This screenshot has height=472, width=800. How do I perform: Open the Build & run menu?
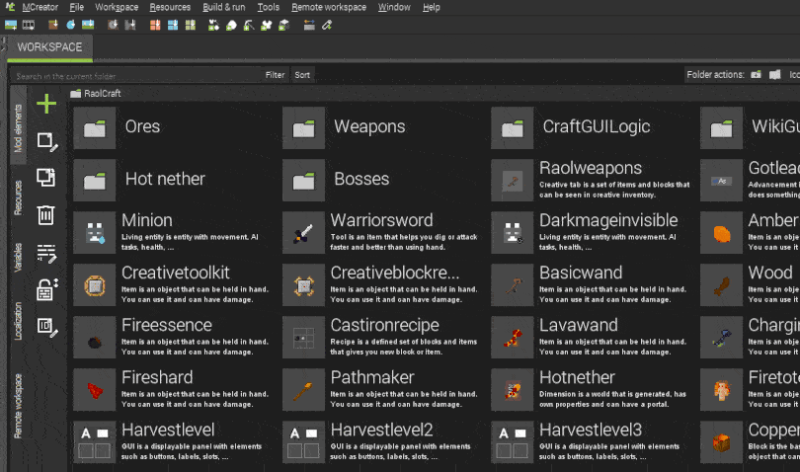223,7
